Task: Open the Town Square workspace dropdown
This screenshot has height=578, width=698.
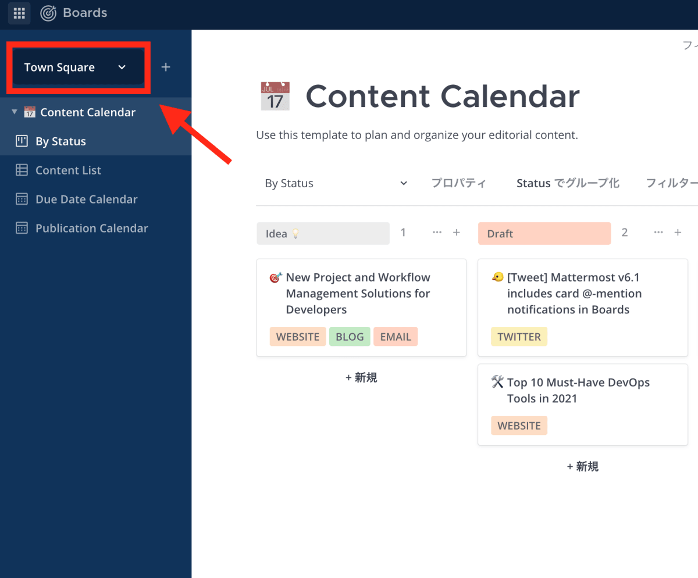Action: [79, 67]
